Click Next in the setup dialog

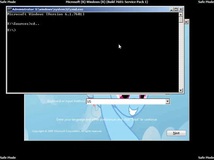(x=176, y=133)
